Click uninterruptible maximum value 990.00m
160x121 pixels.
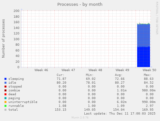pos(149,102)
